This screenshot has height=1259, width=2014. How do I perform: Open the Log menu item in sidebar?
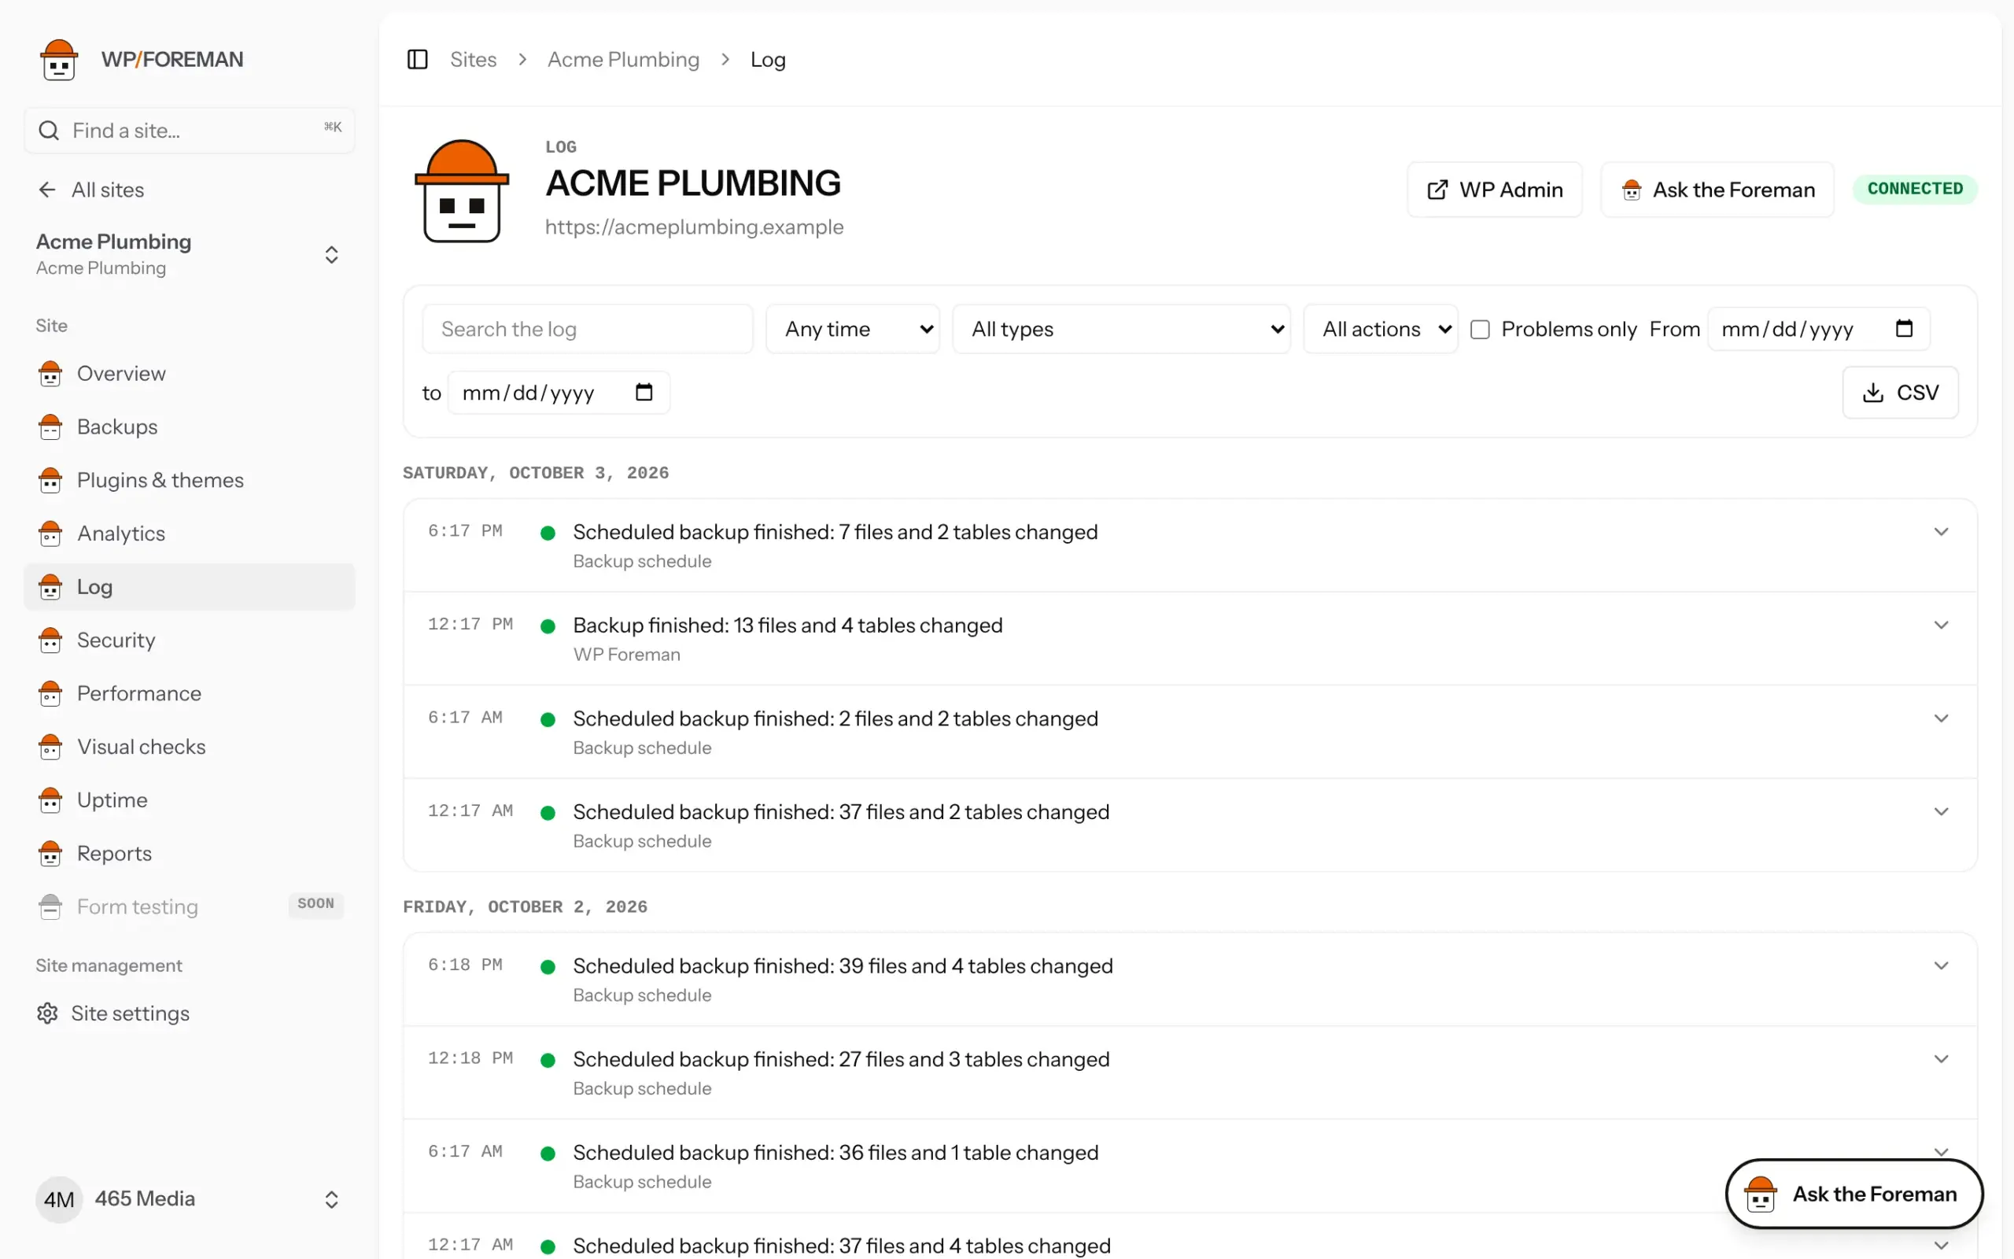[190, 587]
